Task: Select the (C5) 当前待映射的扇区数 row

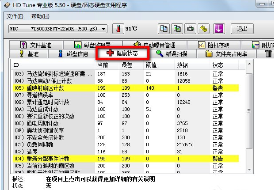Action: [126, 166]
